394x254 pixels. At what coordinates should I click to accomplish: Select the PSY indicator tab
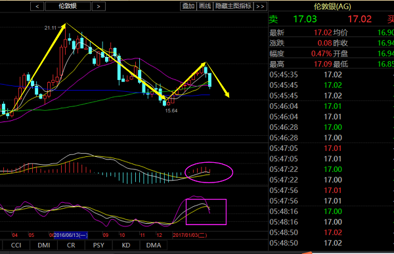click(x=98, y=245)
